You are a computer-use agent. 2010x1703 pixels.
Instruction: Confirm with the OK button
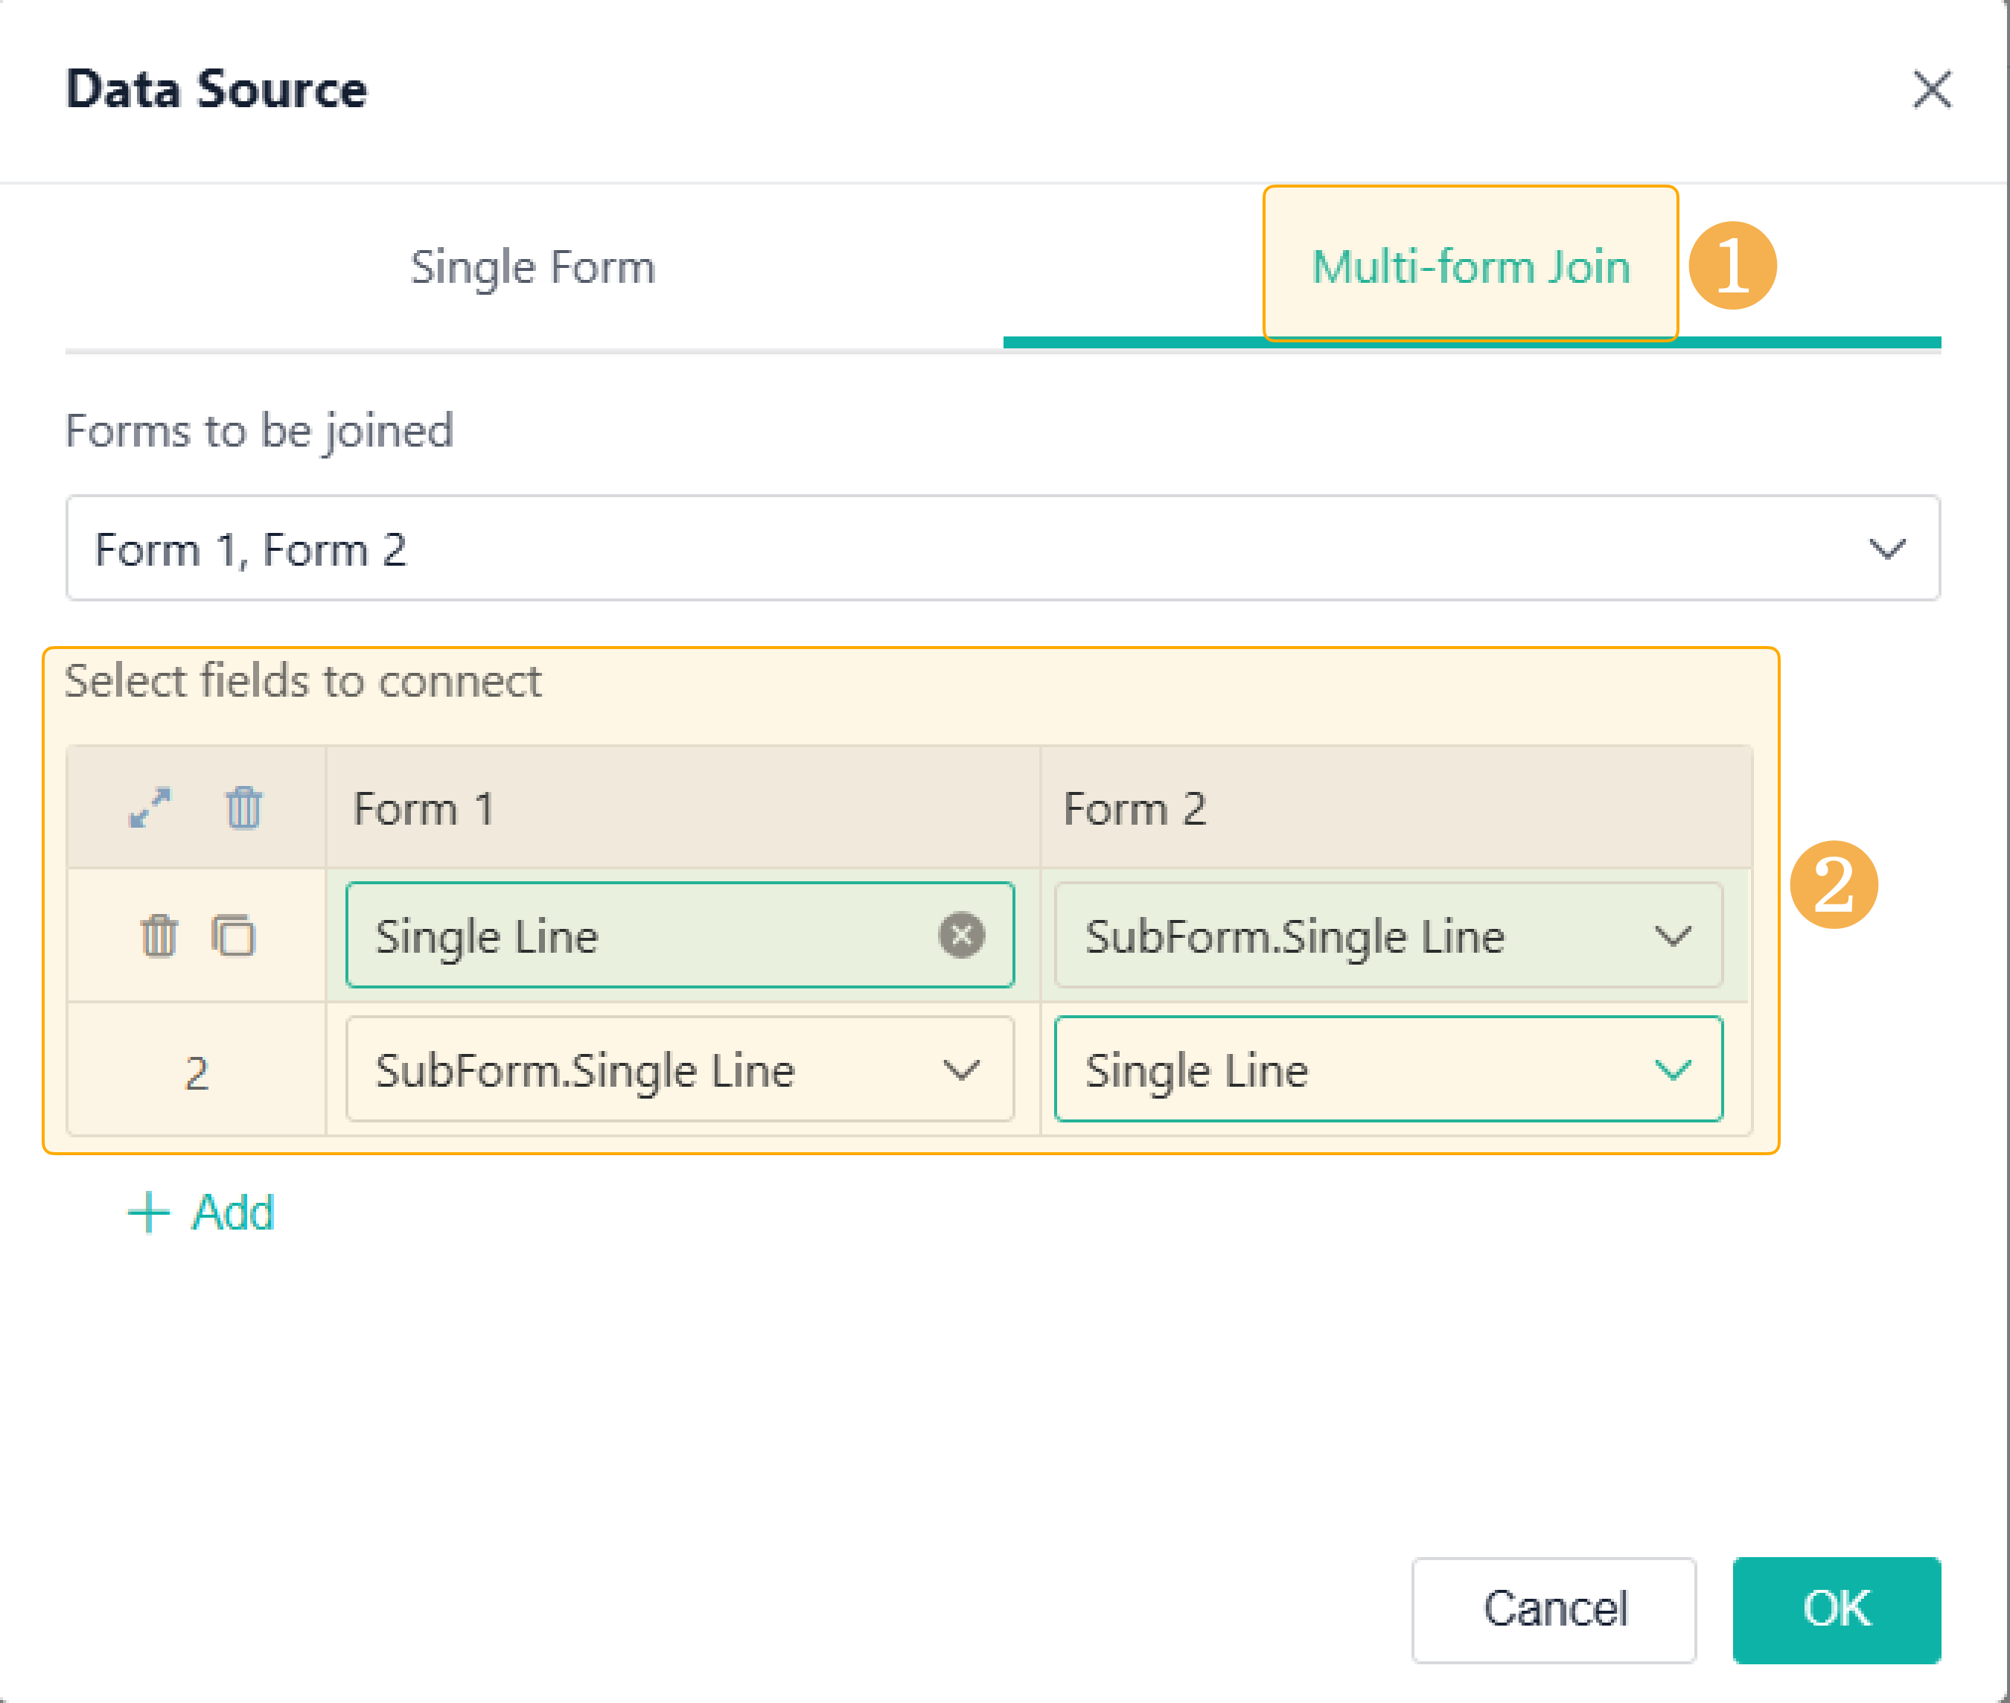click(1837, 1609)
